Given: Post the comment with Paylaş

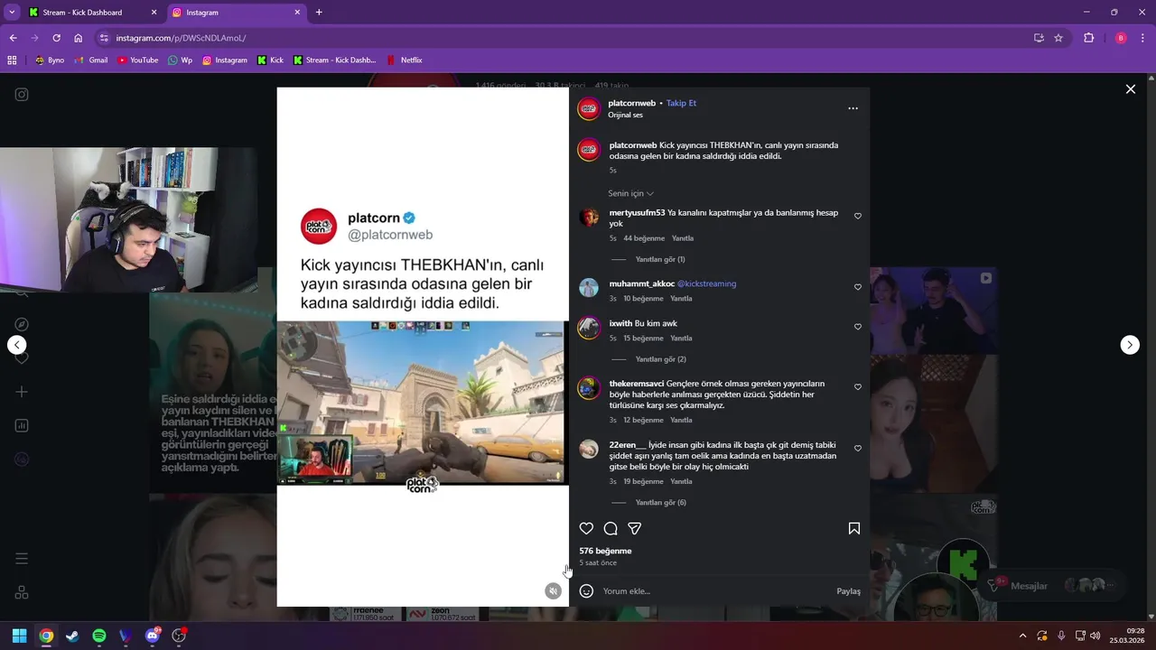Looking at the screenshot, I should (848, 591).
